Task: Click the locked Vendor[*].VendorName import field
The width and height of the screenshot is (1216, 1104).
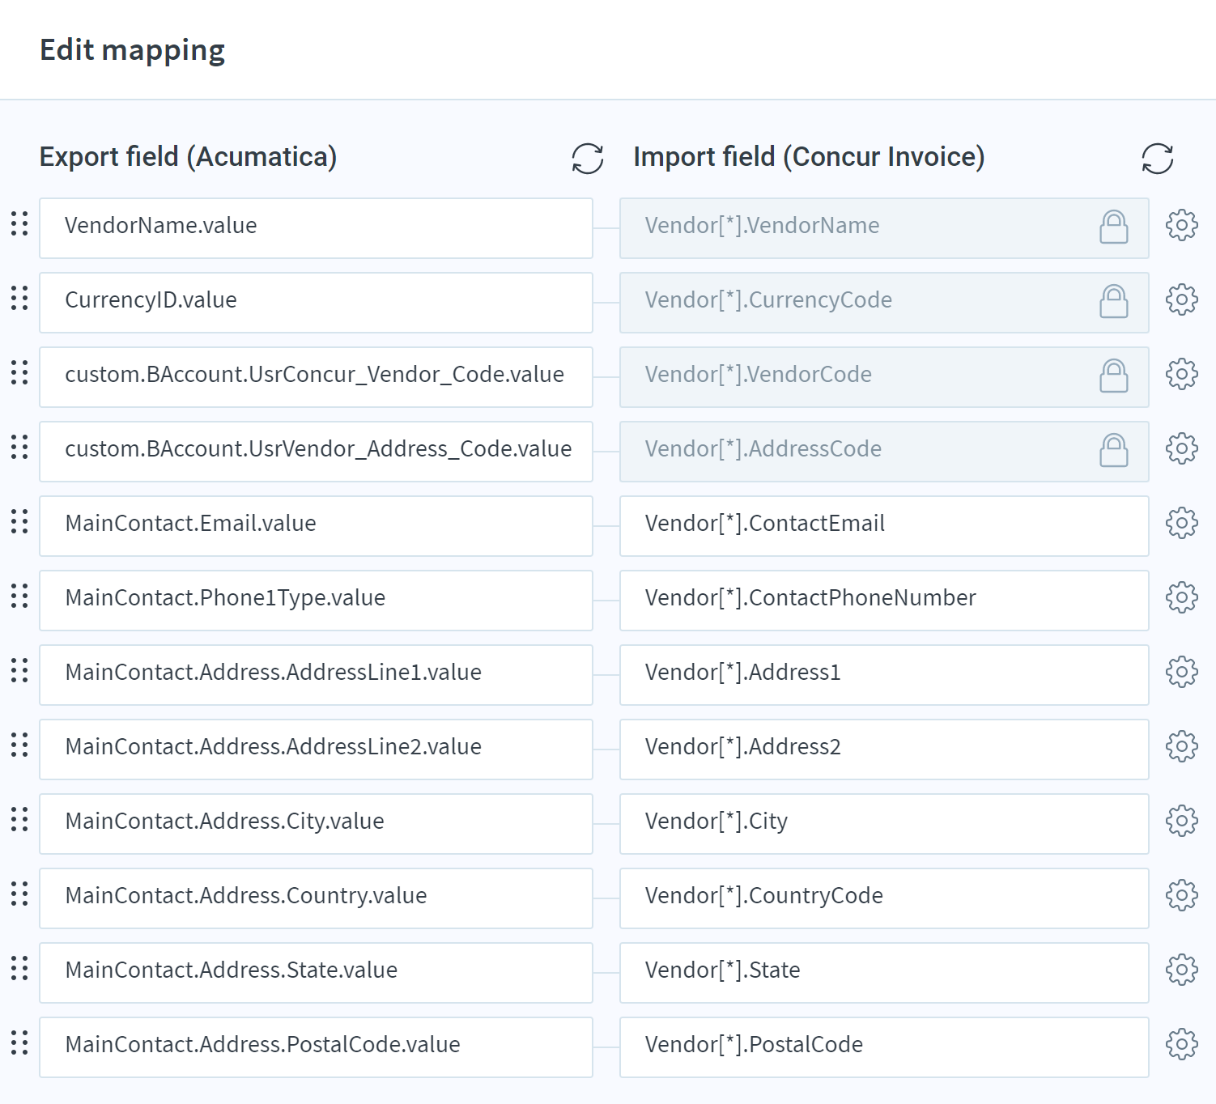Action: coord(884,228)
